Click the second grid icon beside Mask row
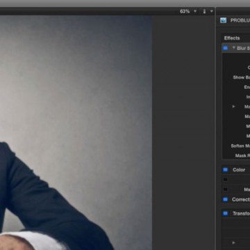Image resolution: width=250 pixels, height=250 pixels. (225, 190)
